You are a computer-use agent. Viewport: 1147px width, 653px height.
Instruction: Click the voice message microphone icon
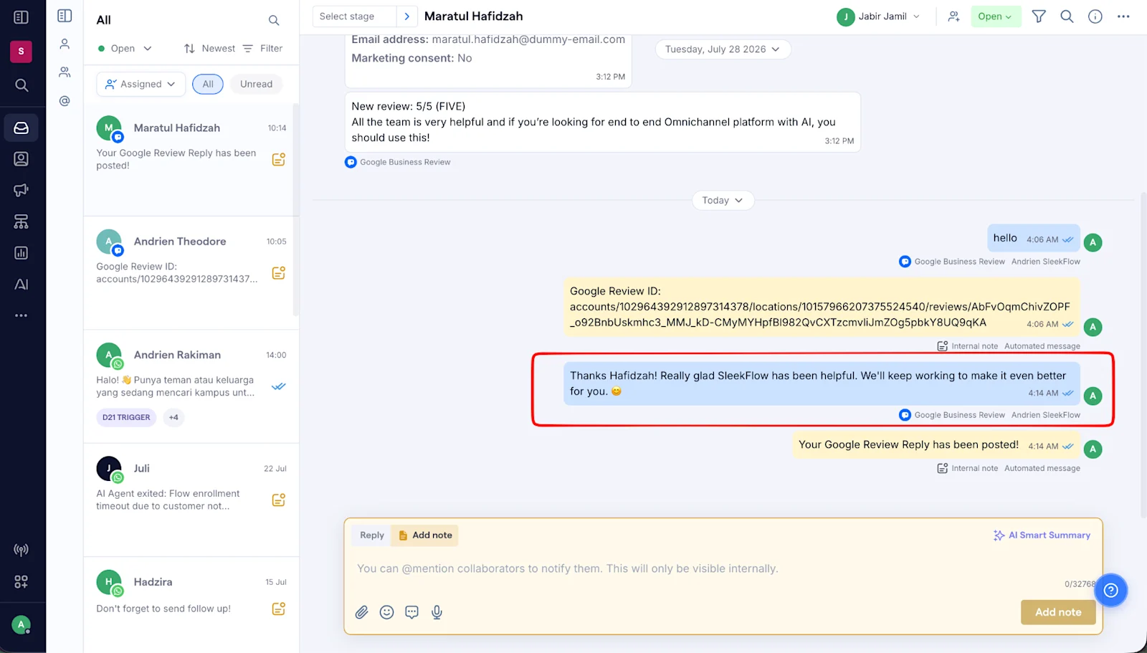point(437,612)
